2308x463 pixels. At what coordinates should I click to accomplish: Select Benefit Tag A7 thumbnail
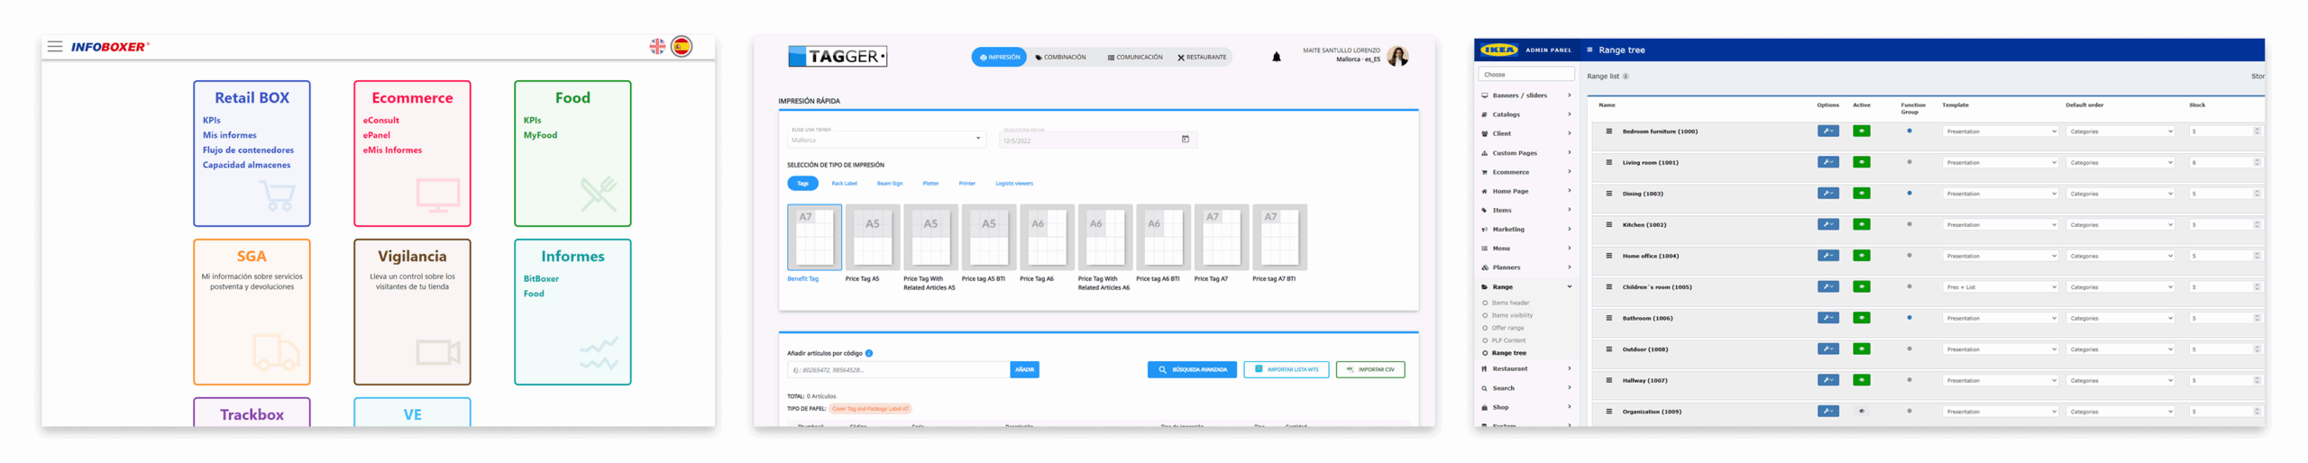[x=814, y=237]
